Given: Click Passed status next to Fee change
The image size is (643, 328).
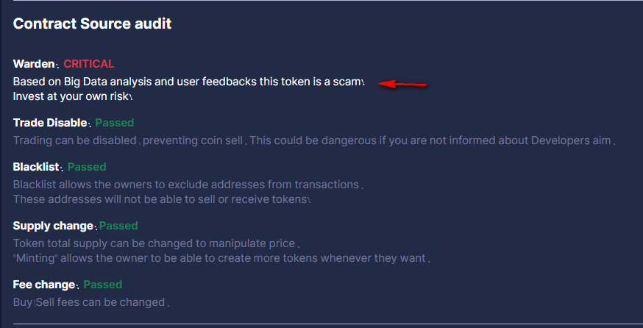Looking at the screenshot, I should (x=103, y=285).
